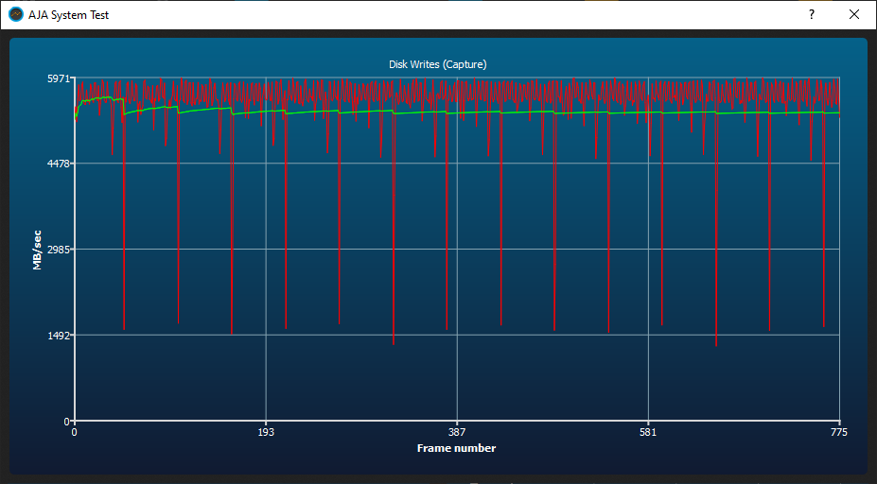Click the AJA System Test app icon

(15, 14)
